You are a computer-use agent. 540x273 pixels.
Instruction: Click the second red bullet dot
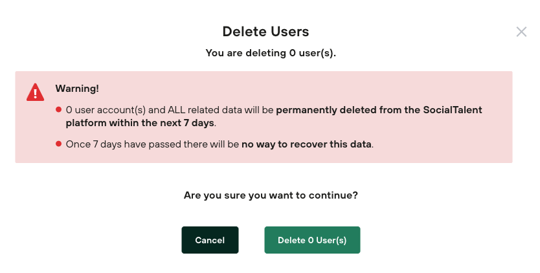[58, 144]
